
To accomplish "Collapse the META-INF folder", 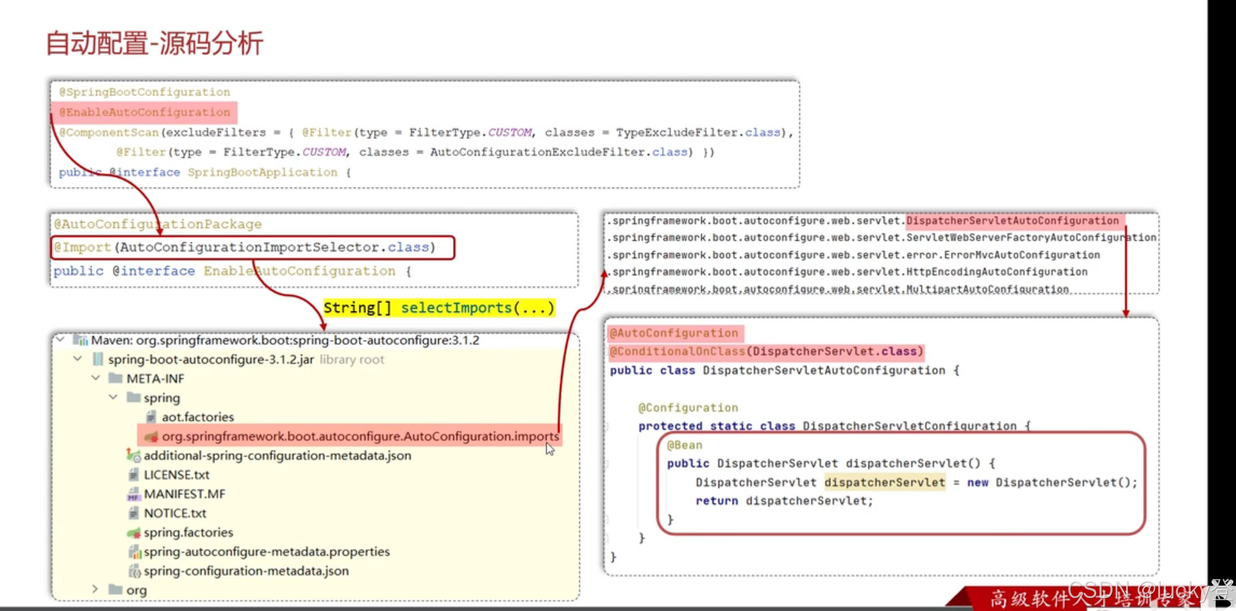I will coord(95,378).
